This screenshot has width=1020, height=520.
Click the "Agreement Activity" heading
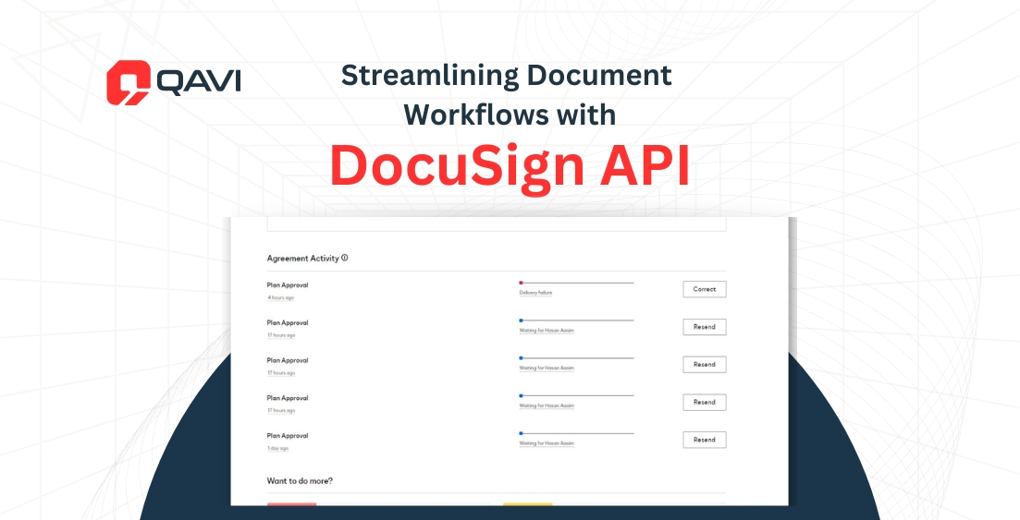pyautogui.click(x=302, y=258)
